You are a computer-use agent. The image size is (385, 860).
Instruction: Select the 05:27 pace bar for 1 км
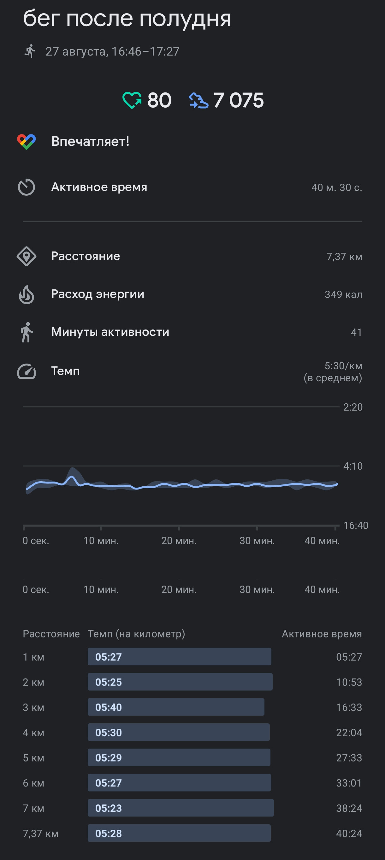tap(179, 657)
